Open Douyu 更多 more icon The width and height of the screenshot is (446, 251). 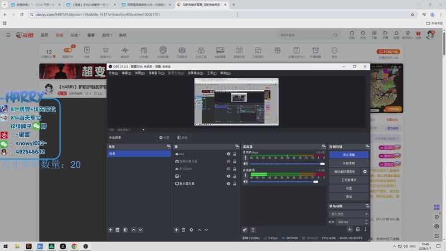[x=334, y=52]
